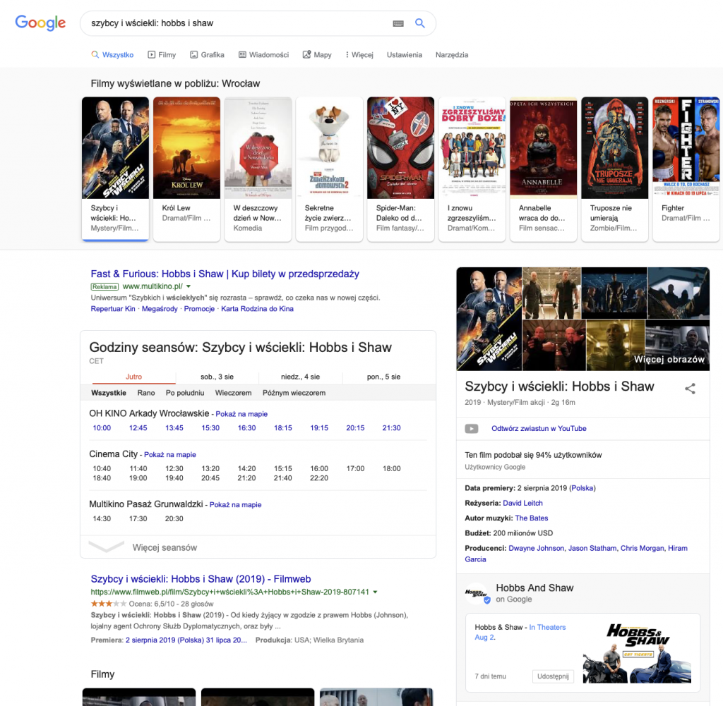Open the Multikino ad headline link
Image resolution: width=723 pixels, height=706 pixels.
[225, 274]
